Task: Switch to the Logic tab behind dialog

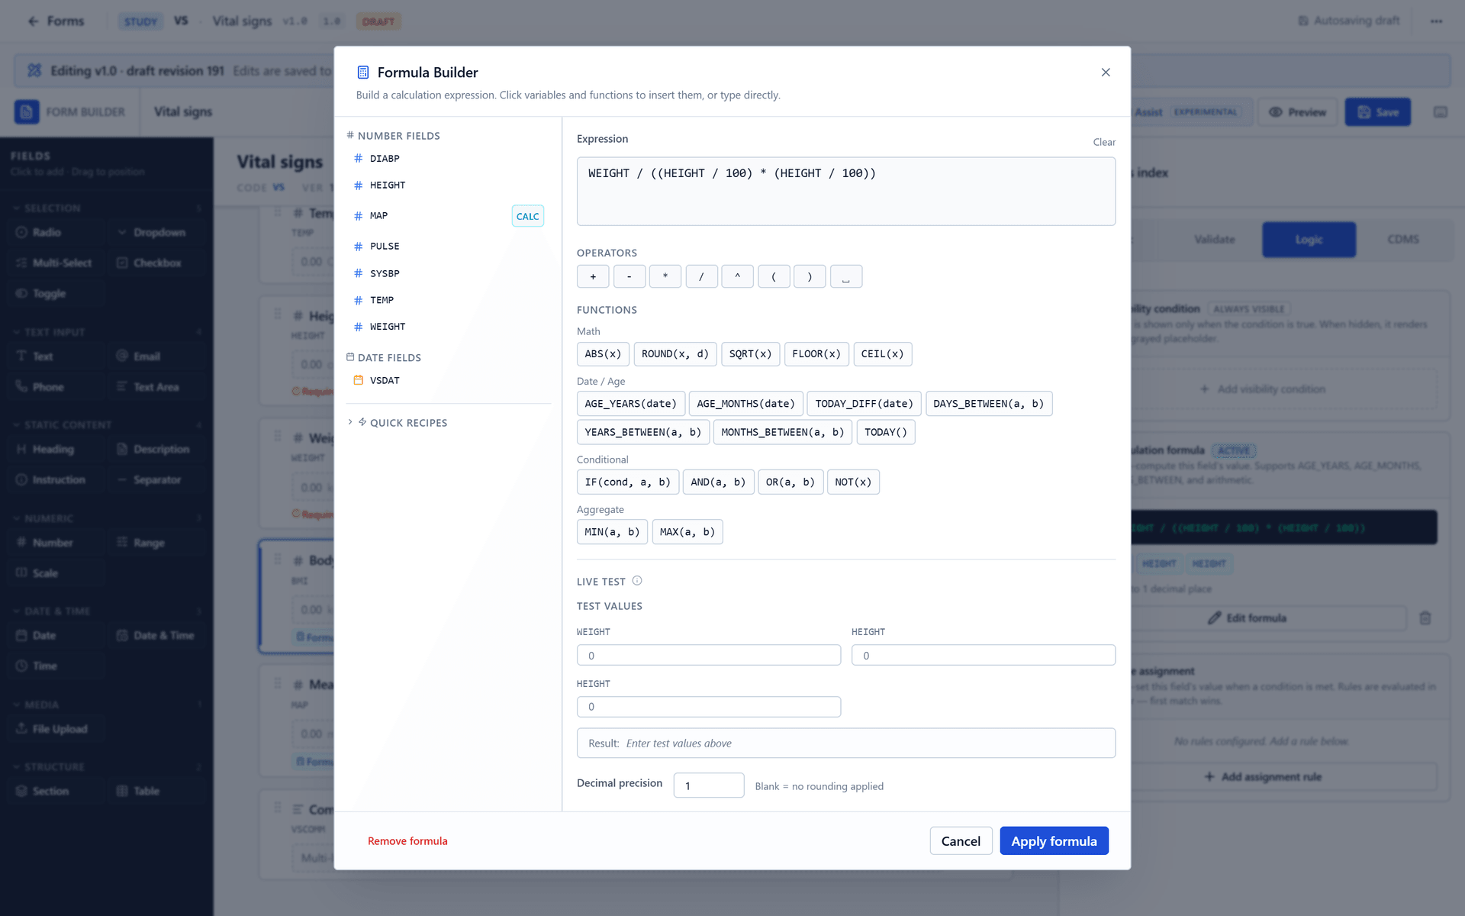Action: [x=1309, y=240]
